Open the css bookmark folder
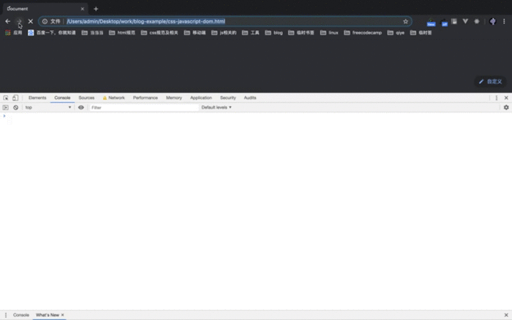 tap(159, 33)
